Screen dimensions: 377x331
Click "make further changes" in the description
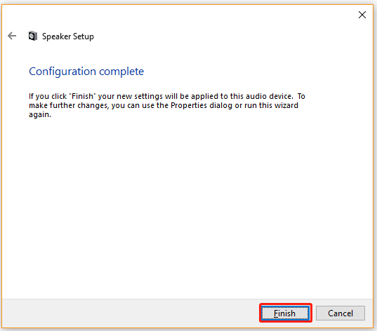(68, 105)
